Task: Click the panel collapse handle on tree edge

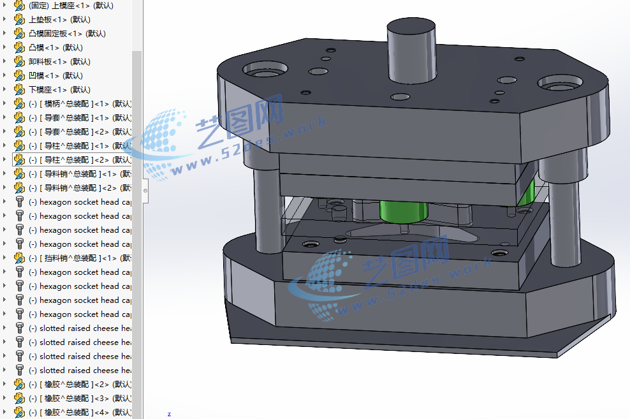Action: click(x=145, y=191)
